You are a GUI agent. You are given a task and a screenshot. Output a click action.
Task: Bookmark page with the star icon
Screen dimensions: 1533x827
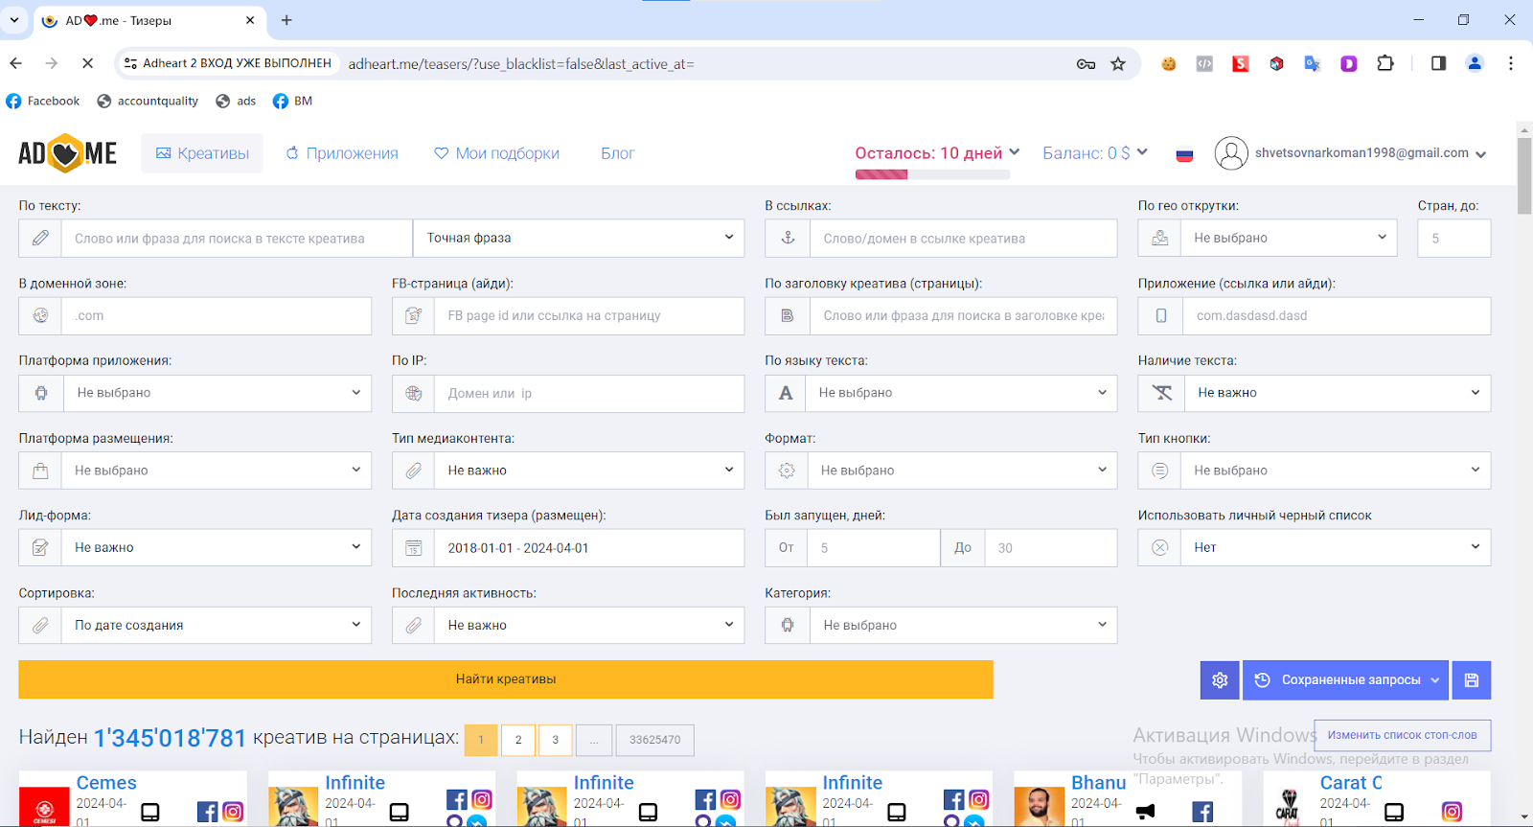pyautogui.click(x=1118, y=64)
